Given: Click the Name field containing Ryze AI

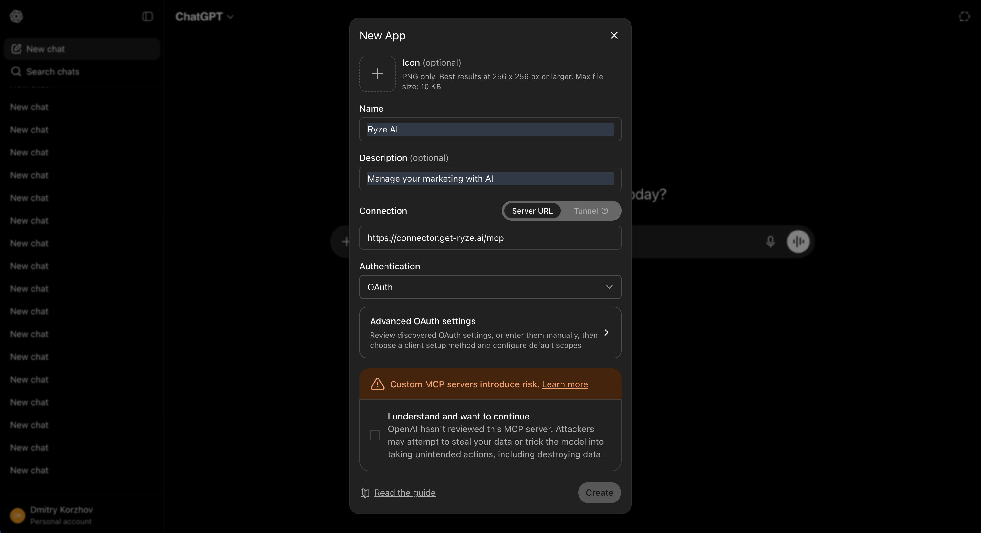Looking at the screenshot, I should tap(490, 129).
